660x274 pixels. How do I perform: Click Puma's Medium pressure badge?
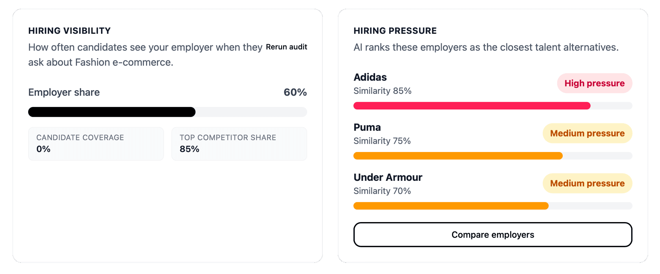pos(587,133)
